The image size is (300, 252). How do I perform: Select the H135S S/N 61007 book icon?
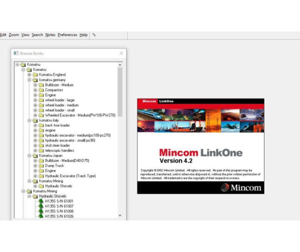click(x=40, y=206)
